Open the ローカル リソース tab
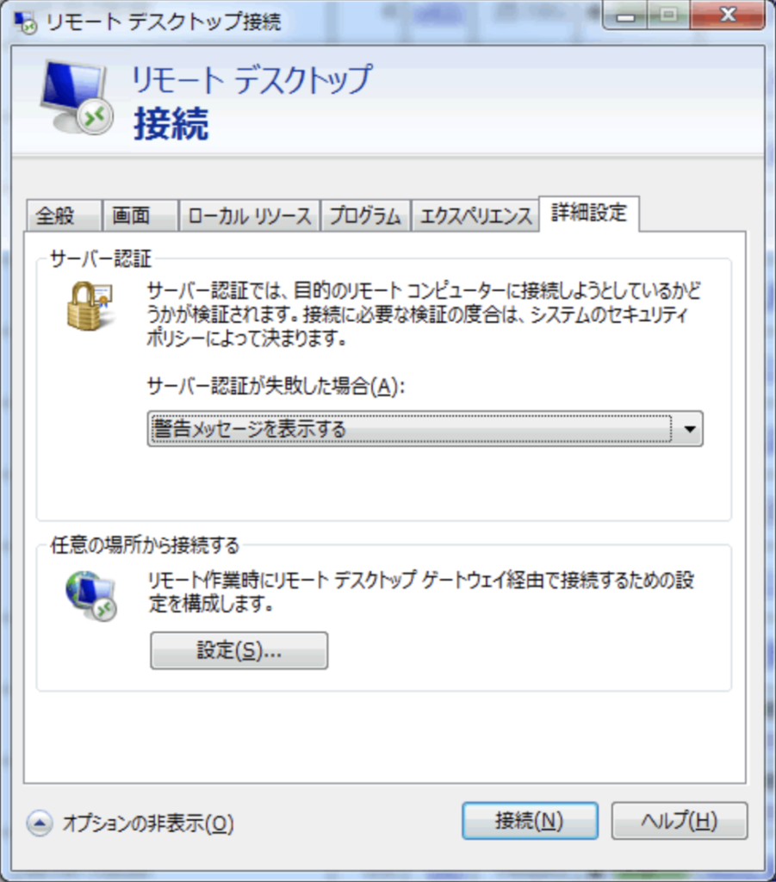The width and height of the screenshot is (776, 882). coord(250,215)
